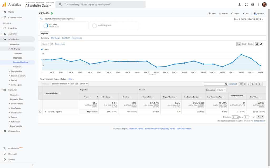270x168 pixels.
Task: Select the Explorer tab
Action: [x=44, y=34]
